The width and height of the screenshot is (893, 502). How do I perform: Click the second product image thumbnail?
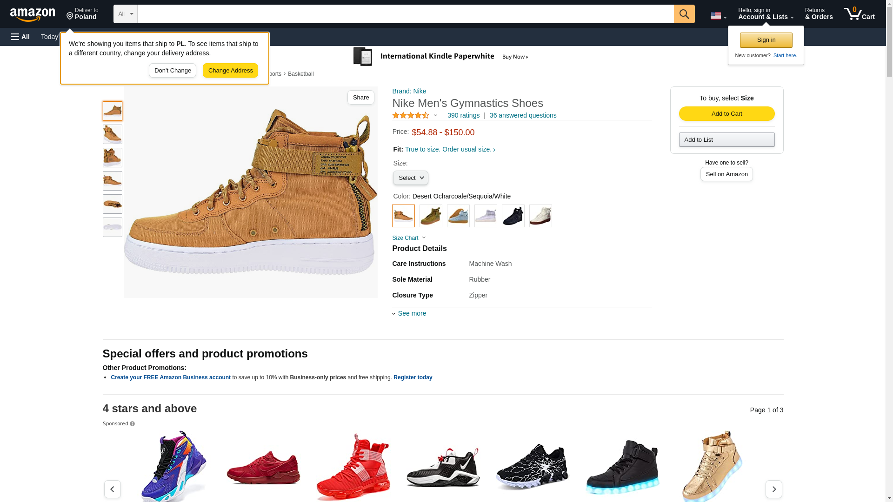112,134
